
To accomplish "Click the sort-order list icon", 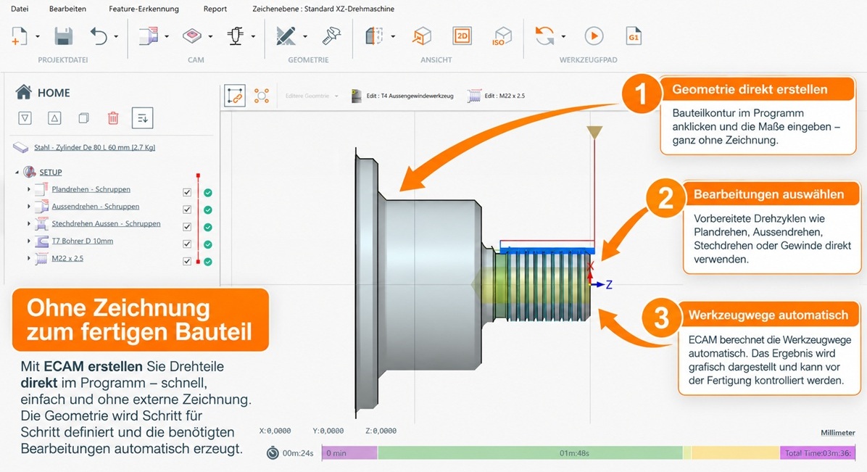I will [x=142, y=118].
